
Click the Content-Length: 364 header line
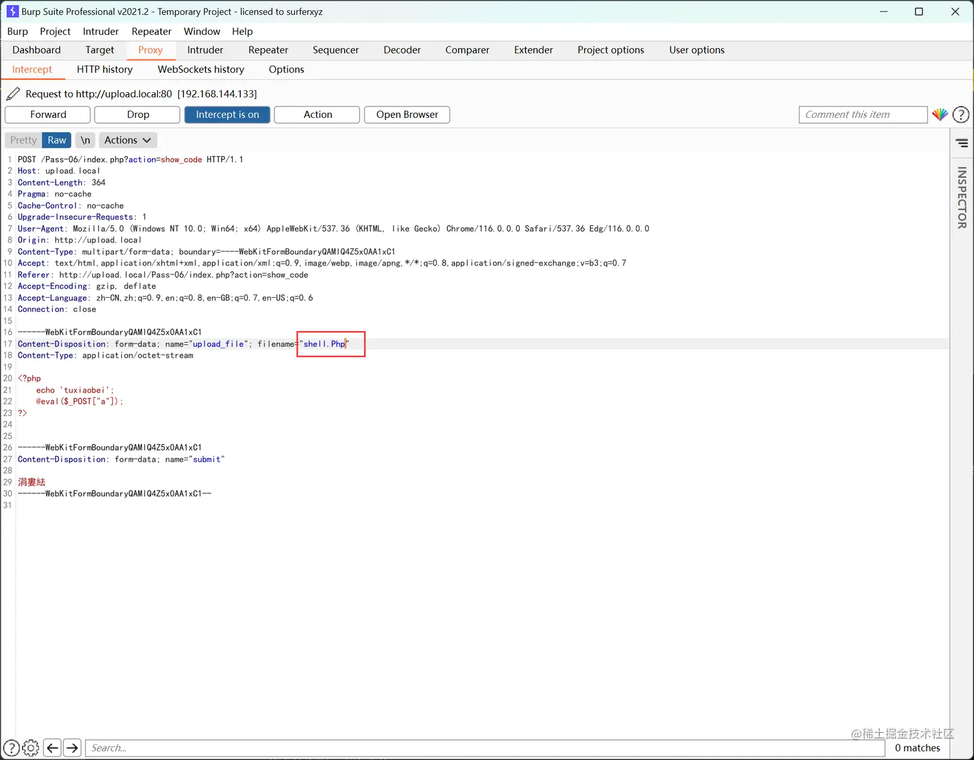(x=61, y=183)
